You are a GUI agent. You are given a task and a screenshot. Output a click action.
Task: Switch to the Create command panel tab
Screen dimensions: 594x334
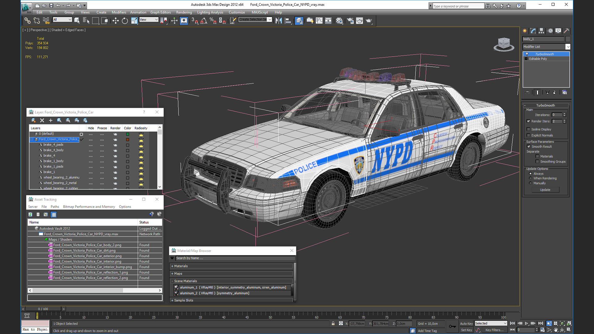(x=525, y=31)
